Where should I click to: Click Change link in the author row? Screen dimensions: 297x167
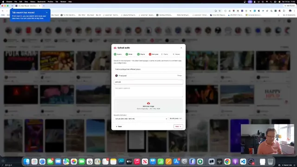tap(180, 76)
